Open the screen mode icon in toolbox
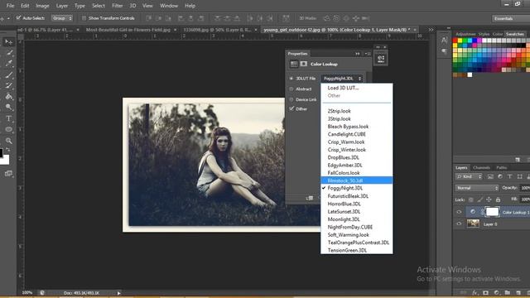The width and height of the screenshot is (530, 298). (8, 173)
